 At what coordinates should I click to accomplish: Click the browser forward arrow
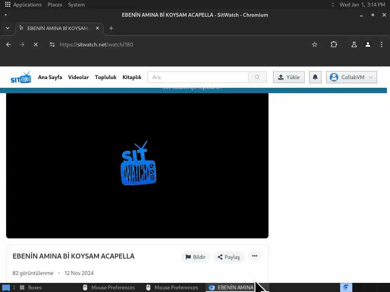22,44
